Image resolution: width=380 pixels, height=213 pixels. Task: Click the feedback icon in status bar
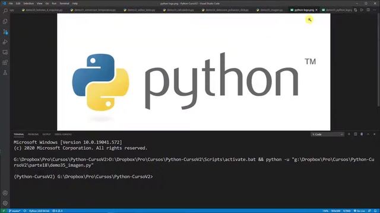[x=369, y=211]
